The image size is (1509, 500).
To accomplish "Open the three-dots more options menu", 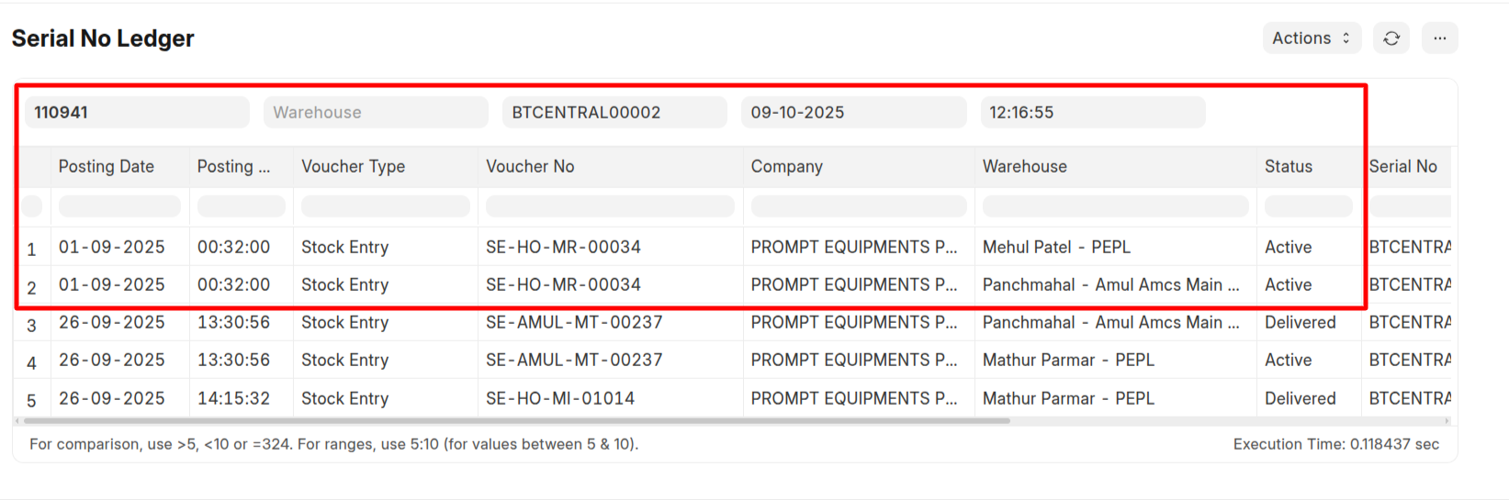I will click(x=1439, y=39).
